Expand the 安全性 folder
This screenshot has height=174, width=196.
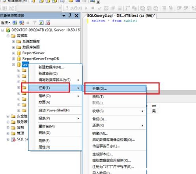point(8,116)
